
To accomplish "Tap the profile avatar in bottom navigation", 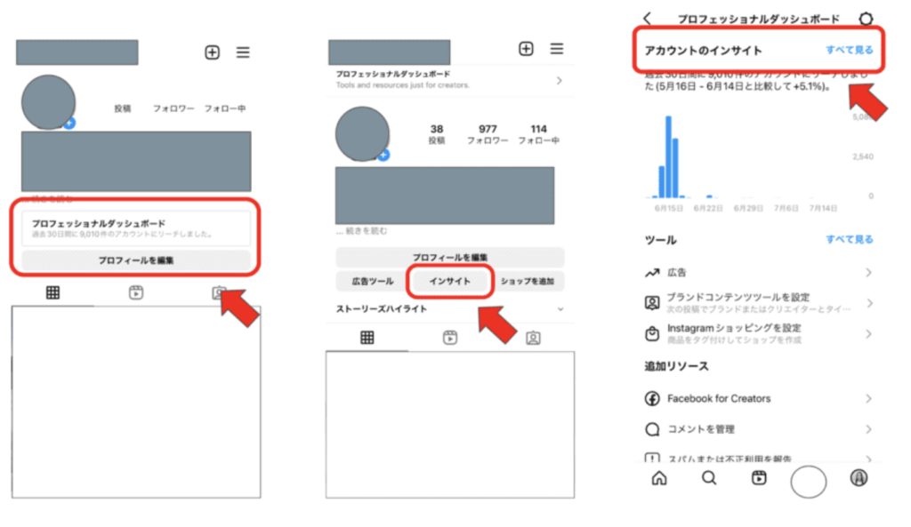I will coord(859,478).
